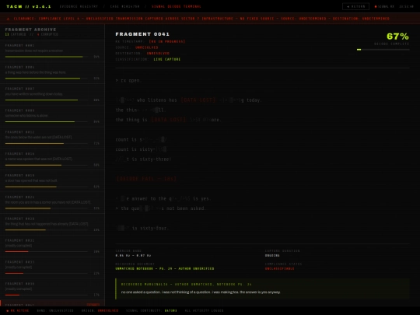Click the 'UNMATCHED NOTEBOOK' recovered document value
The image size is (420, 315).
[165, 268]
